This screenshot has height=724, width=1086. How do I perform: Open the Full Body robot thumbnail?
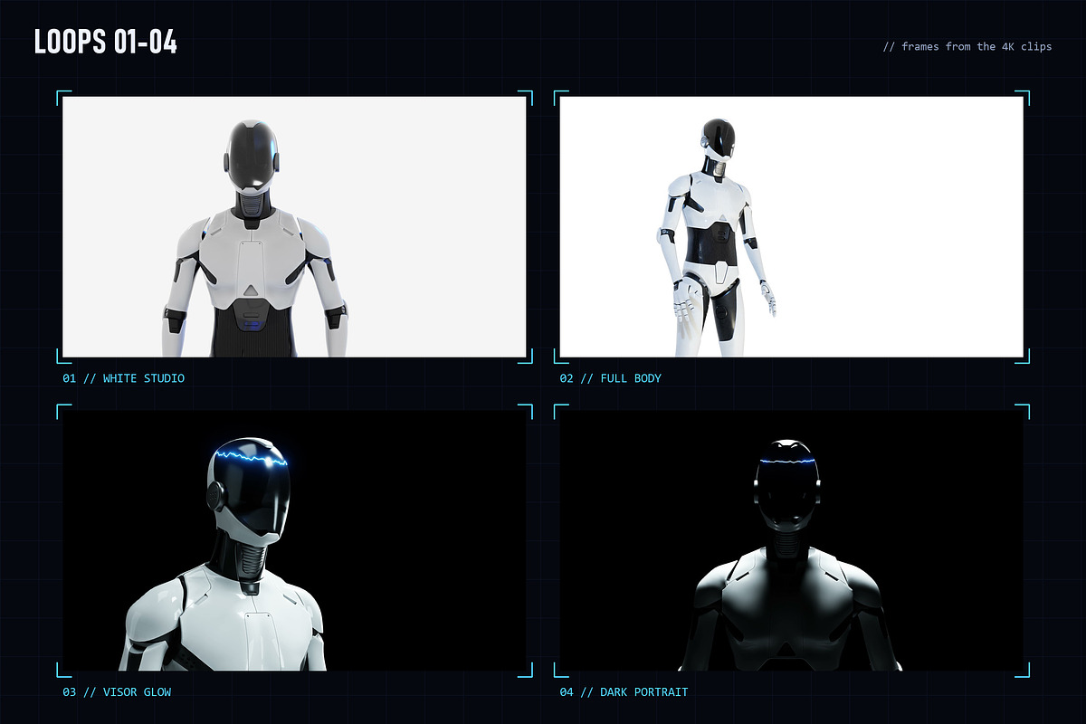tap(792, 226)
